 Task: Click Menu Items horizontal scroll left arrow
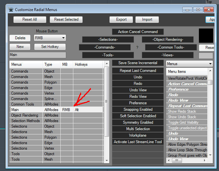pos(169,160)
